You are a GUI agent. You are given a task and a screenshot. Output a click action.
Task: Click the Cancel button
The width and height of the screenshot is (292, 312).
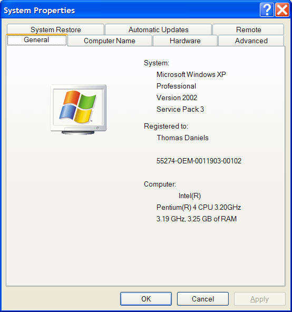coord(203,299)
